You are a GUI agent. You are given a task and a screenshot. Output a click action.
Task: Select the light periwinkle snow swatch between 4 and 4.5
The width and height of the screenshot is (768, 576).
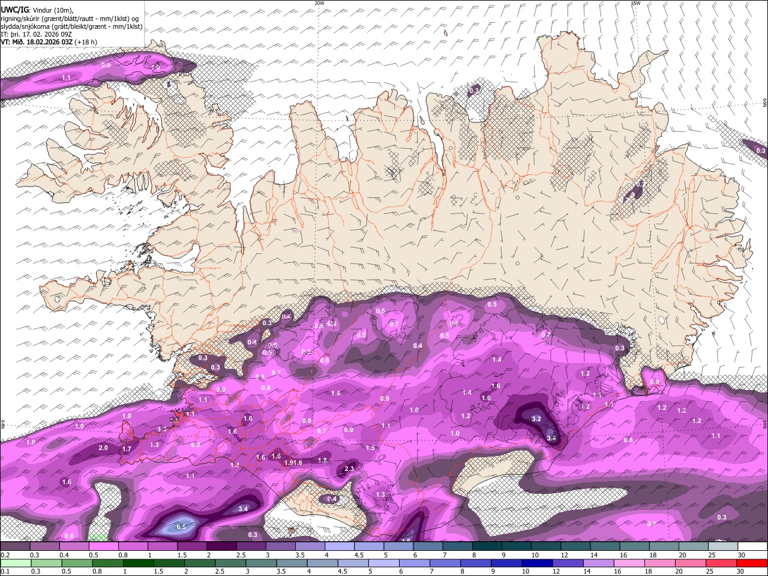tap(340, 547)
